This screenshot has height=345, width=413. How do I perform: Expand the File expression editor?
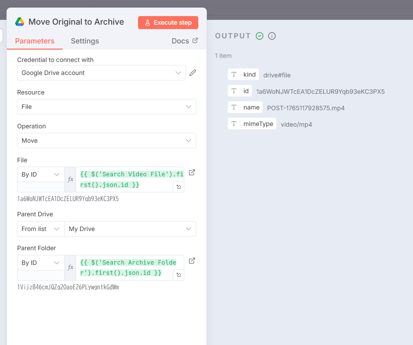pos(179,187)
